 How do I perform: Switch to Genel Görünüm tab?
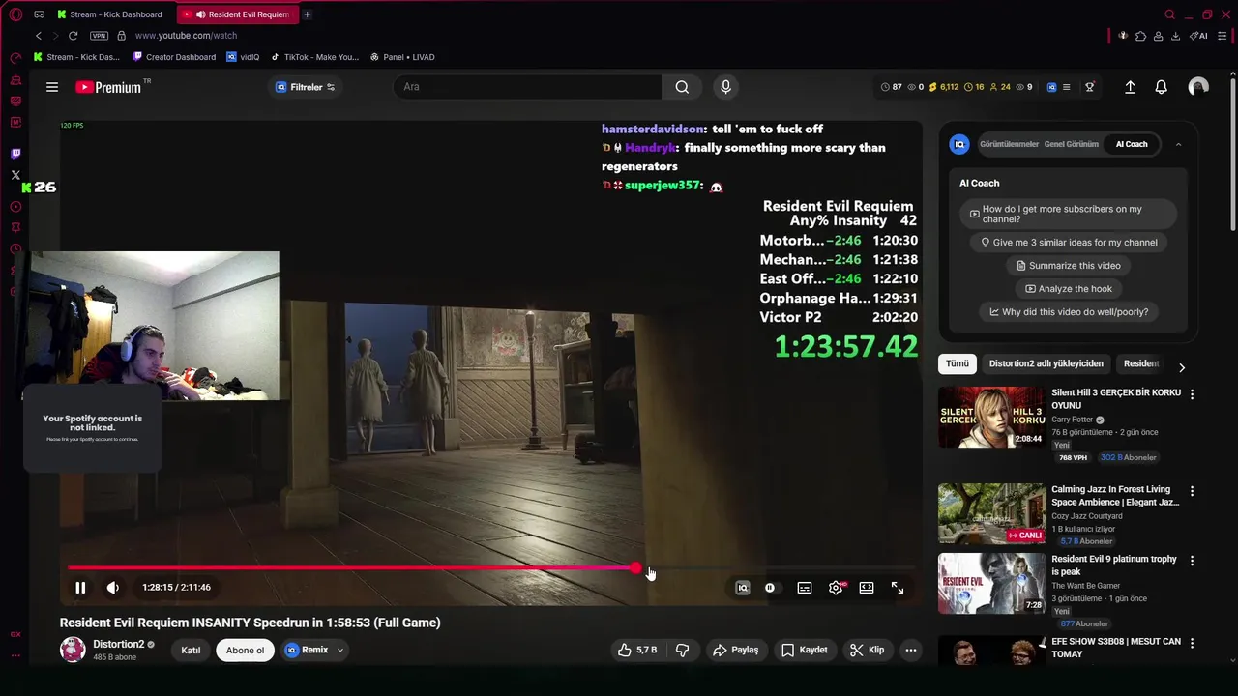(x=1071, y=144)
